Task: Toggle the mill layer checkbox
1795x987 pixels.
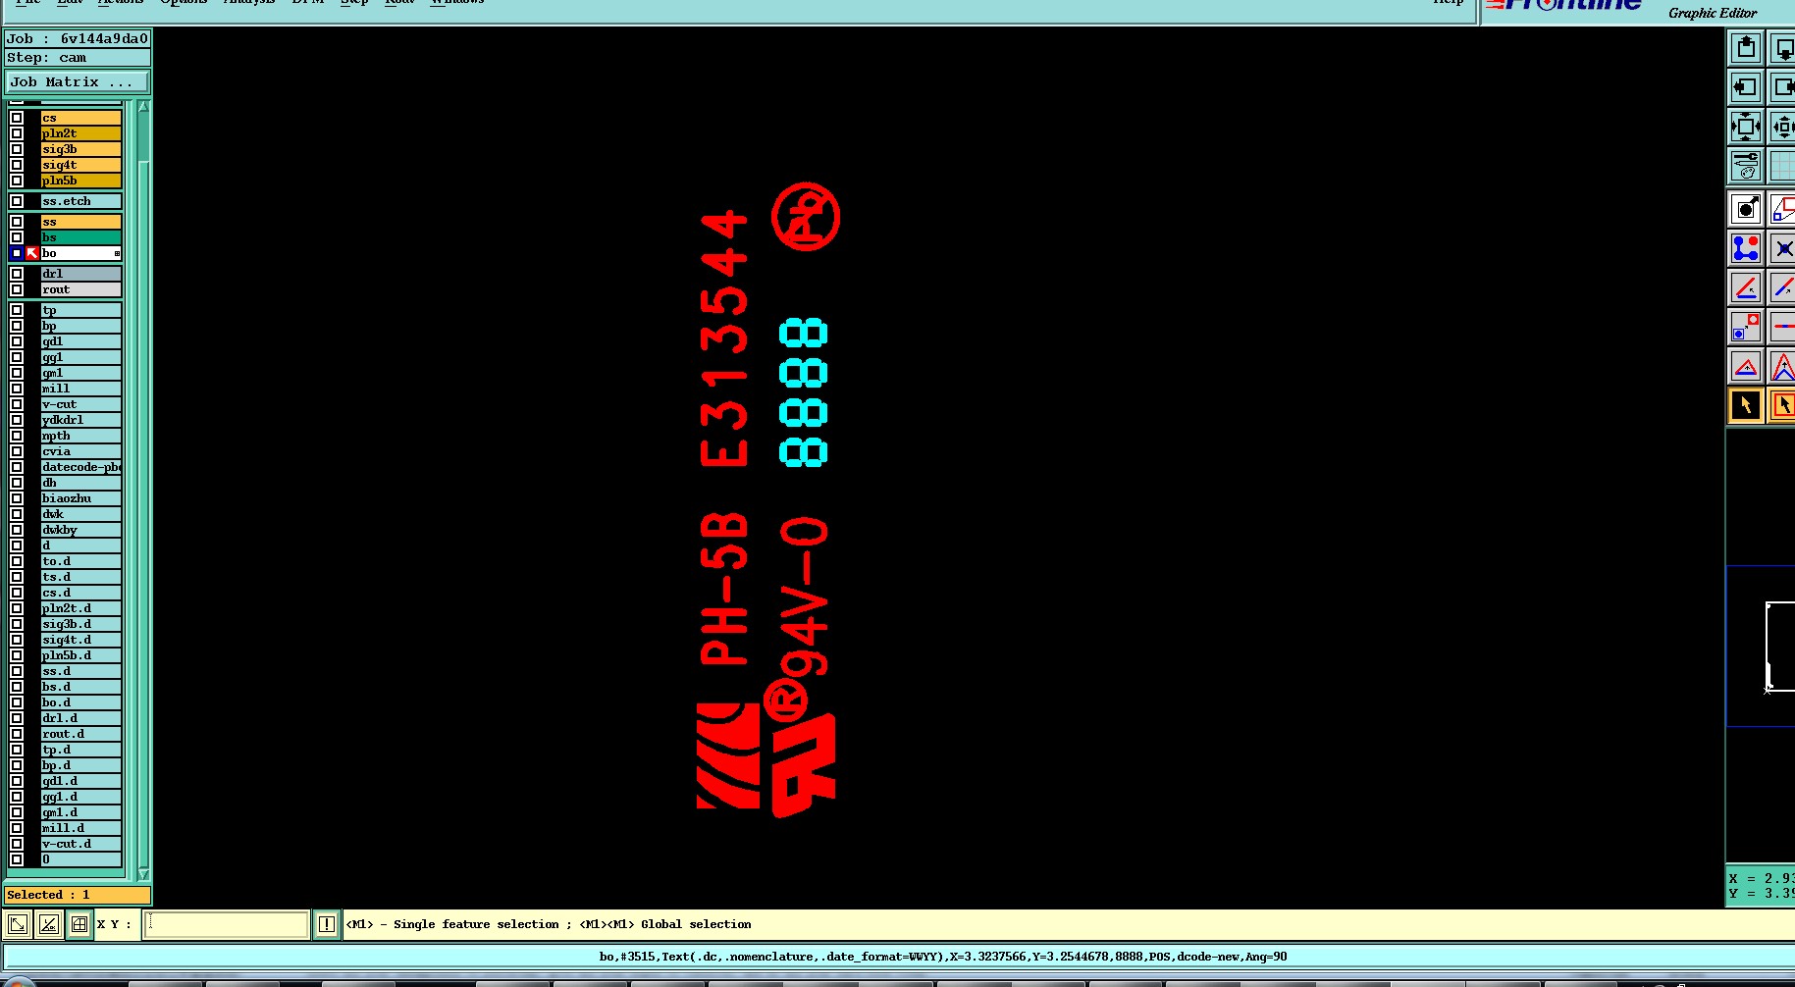Action: coord(17,389)
